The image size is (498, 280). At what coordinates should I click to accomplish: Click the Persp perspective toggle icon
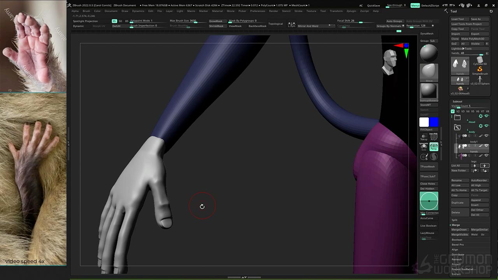click(x=434, y=147)
